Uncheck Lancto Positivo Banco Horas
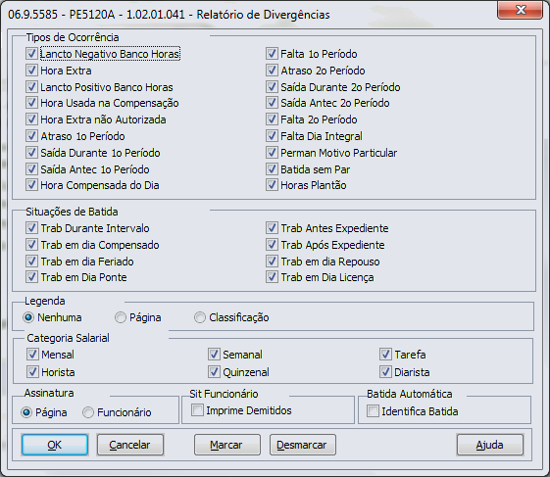This screenshot has height=477, width=550. (31, 86)
